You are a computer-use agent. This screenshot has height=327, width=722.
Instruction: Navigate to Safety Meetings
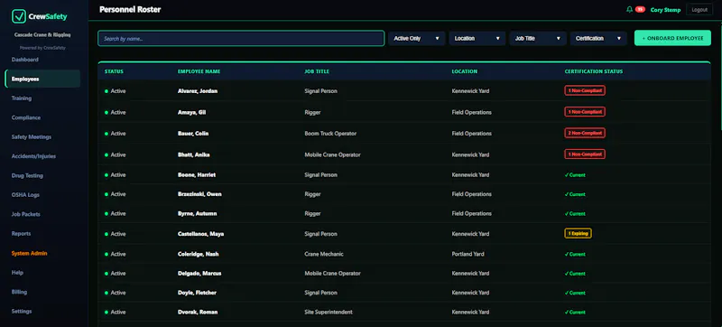[32, 136]
